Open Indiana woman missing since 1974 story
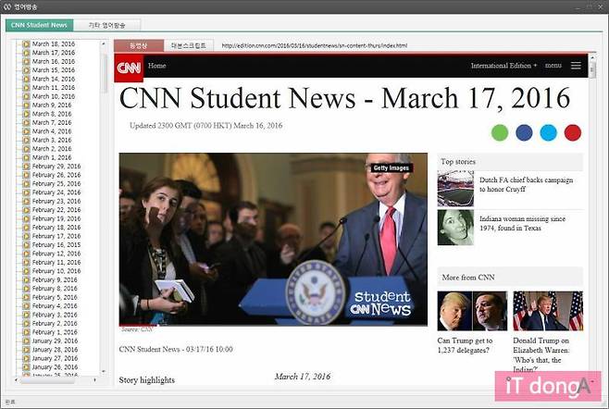The width and height of the screenshot is (609, 409). point(522,223)
